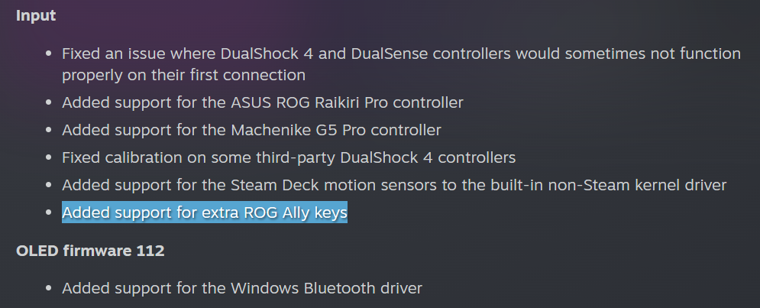The image size is (760, 308).
Task: Click the bullet before the DualSense issue item
Action: point(48,54)
